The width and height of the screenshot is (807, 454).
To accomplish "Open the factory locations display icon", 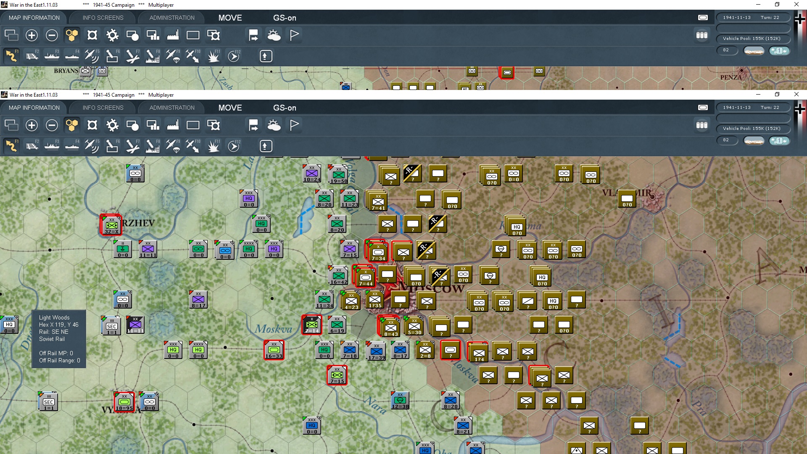I will pos(173,125).
